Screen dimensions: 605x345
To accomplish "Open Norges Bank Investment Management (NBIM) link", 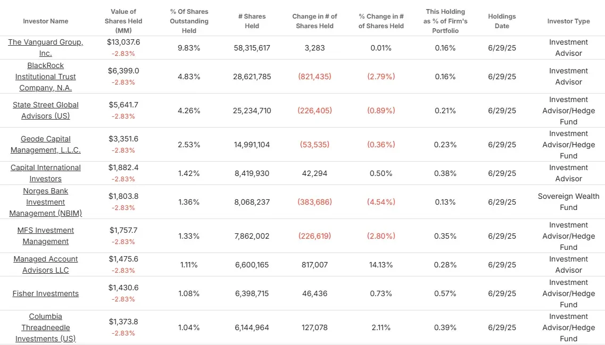I will (x=46, y=201).
